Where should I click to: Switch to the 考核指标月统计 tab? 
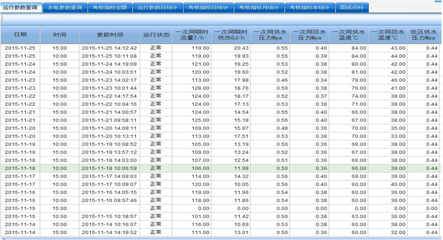tap(259, 8)
